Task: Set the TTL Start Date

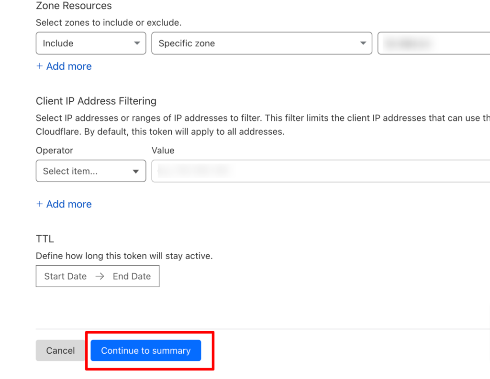Action: [65, 276]
